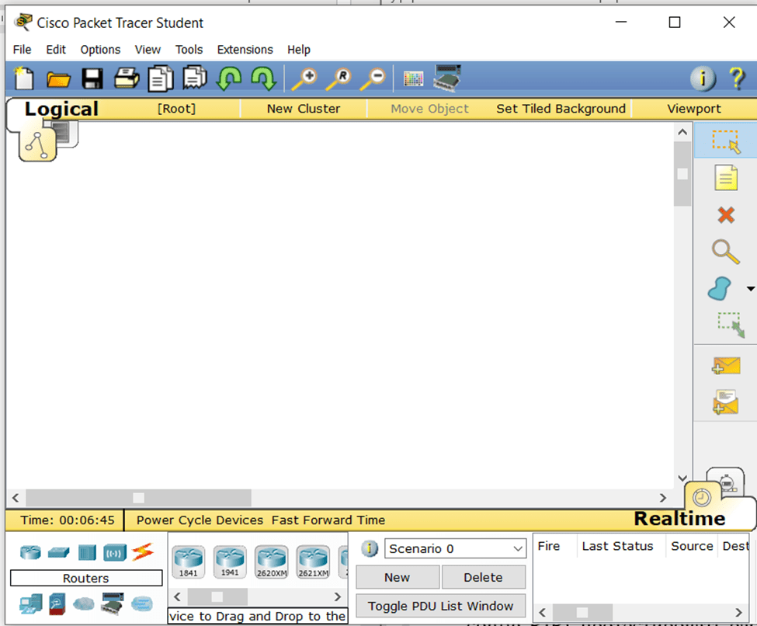Select the Hubs device category
This screenshot has width=757, height=626.
pos(88,552)
